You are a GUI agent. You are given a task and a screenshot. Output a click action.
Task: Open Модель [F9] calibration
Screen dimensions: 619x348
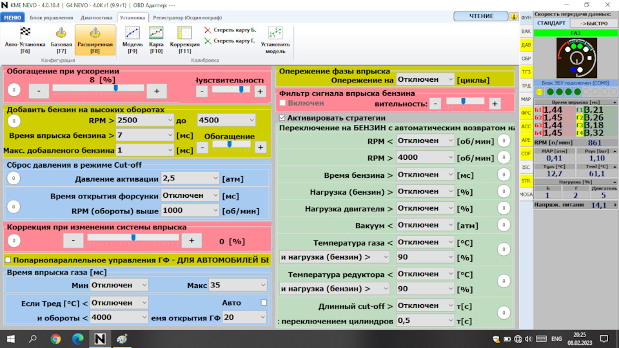coord(132,40)
